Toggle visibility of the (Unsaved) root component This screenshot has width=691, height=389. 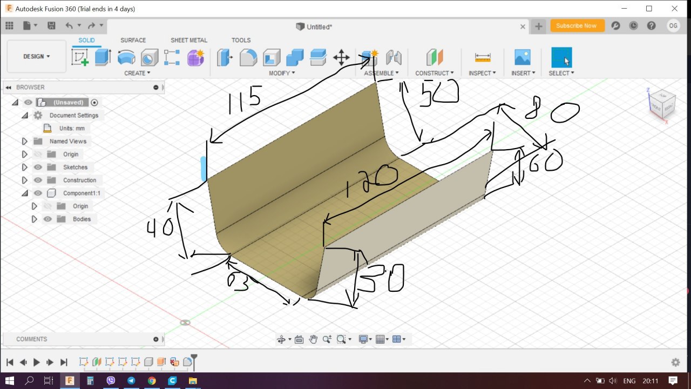(x=28, y=102)
